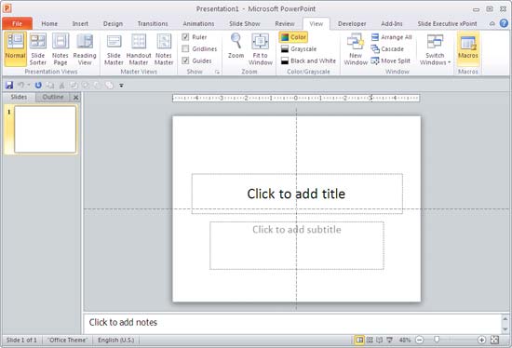The image size is (512, 348).
Task: Open the Review ribbon tab
Action: [285, 24]
